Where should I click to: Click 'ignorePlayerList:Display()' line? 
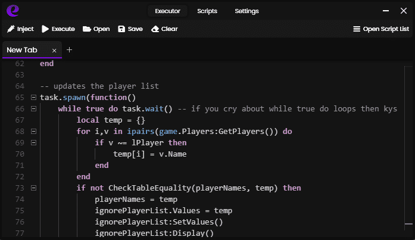click(154, 233)
